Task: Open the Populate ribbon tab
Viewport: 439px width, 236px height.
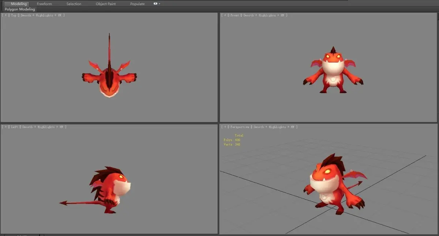Action: [x=137, y=4]
